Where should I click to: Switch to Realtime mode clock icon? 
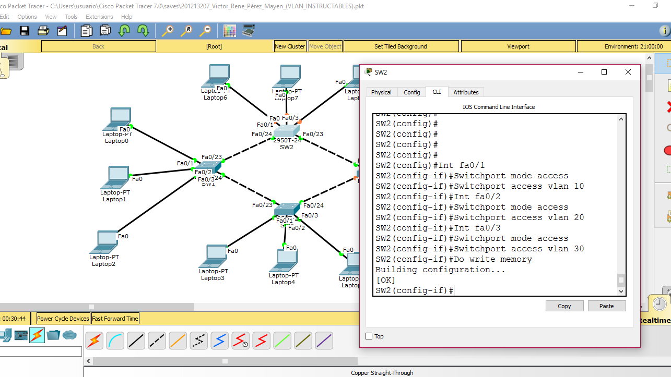pyautogui.click(x=659, y=304)
